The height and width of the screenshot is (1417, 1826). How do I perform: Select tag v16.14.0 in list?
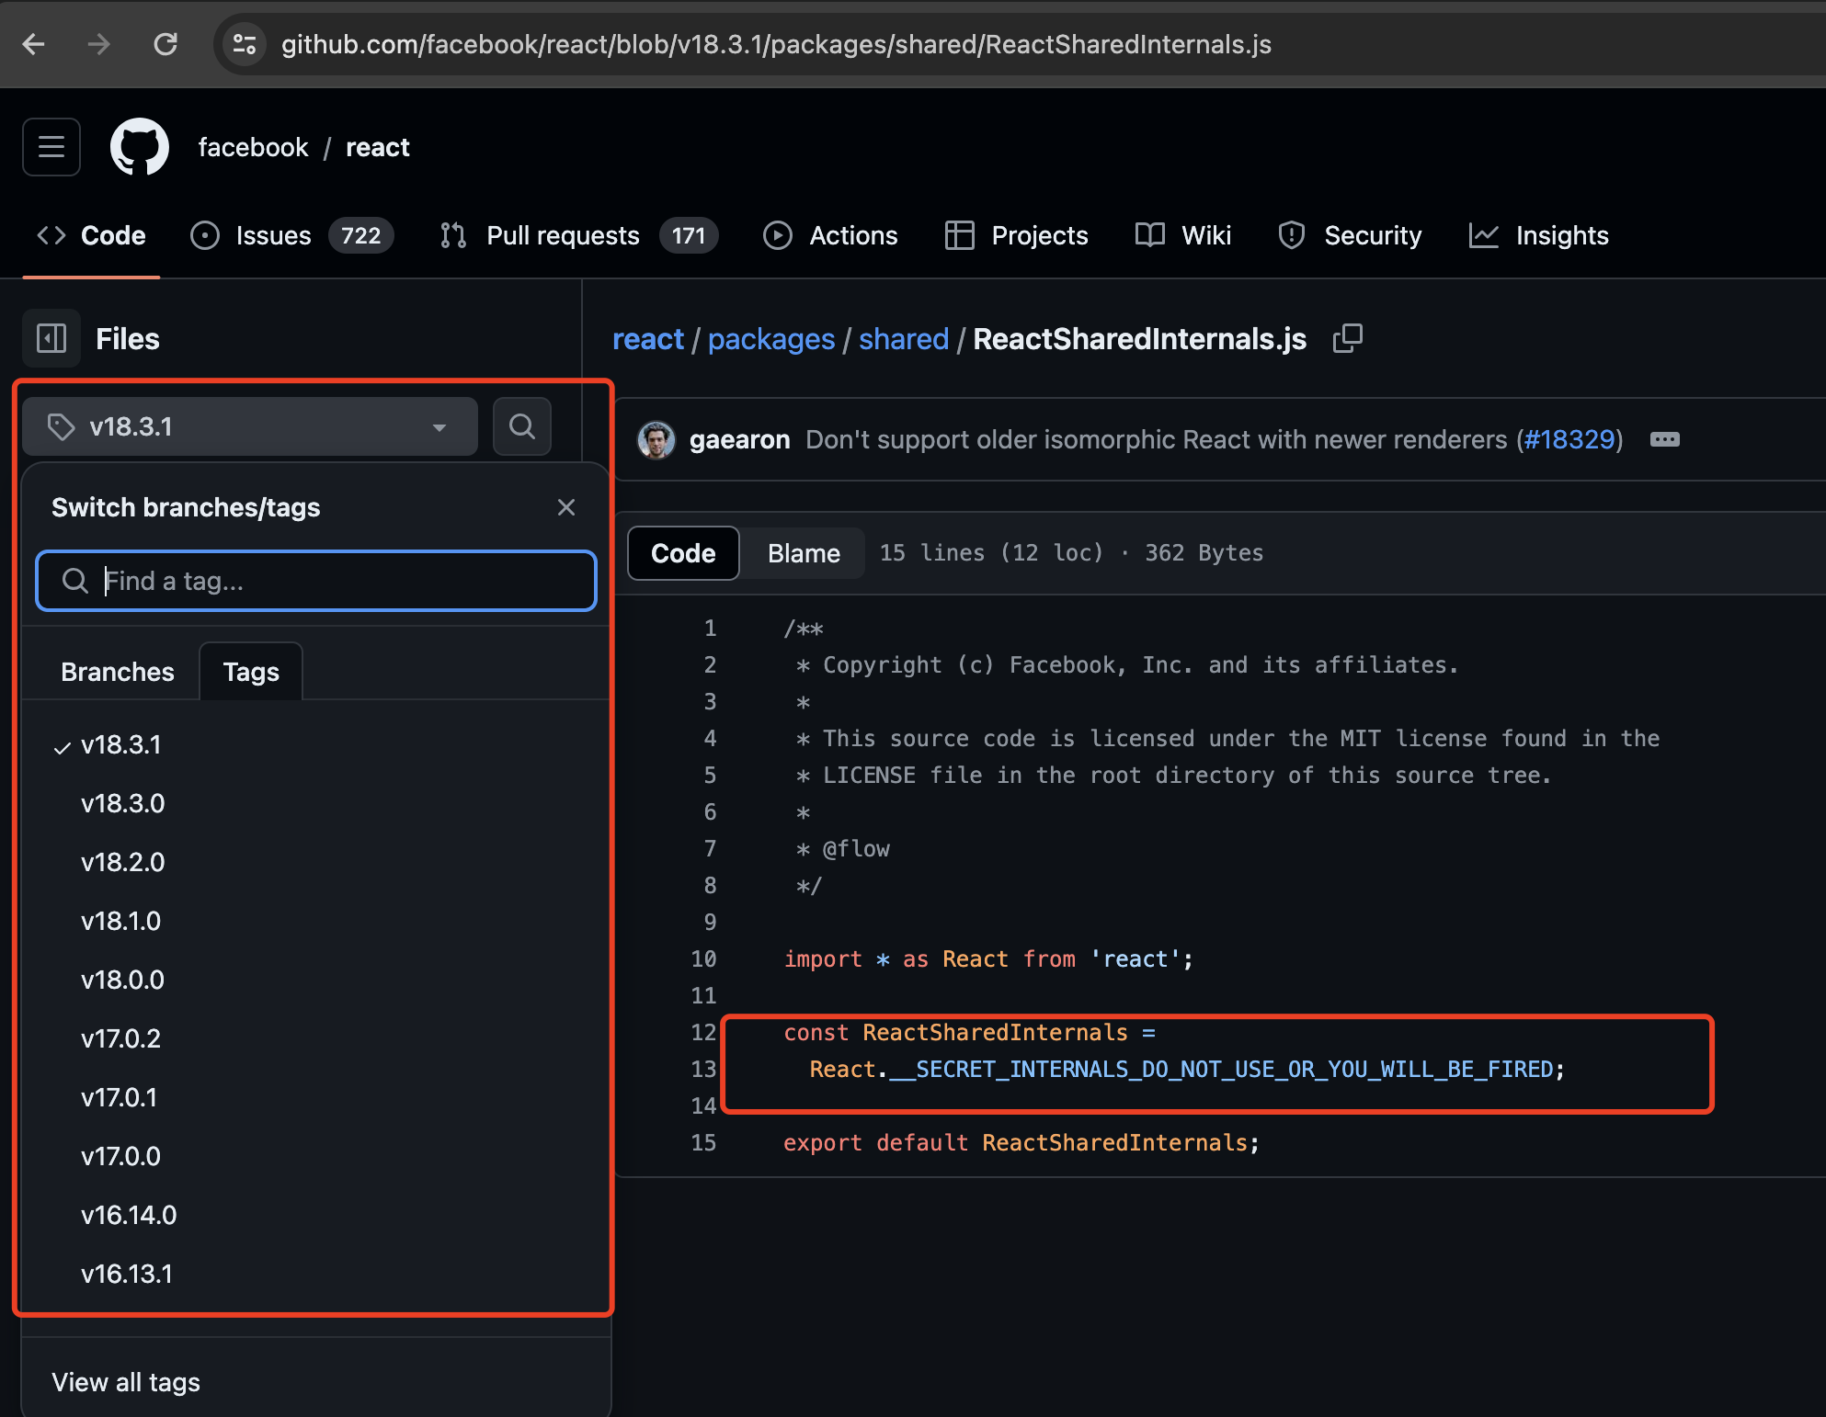129,1216
